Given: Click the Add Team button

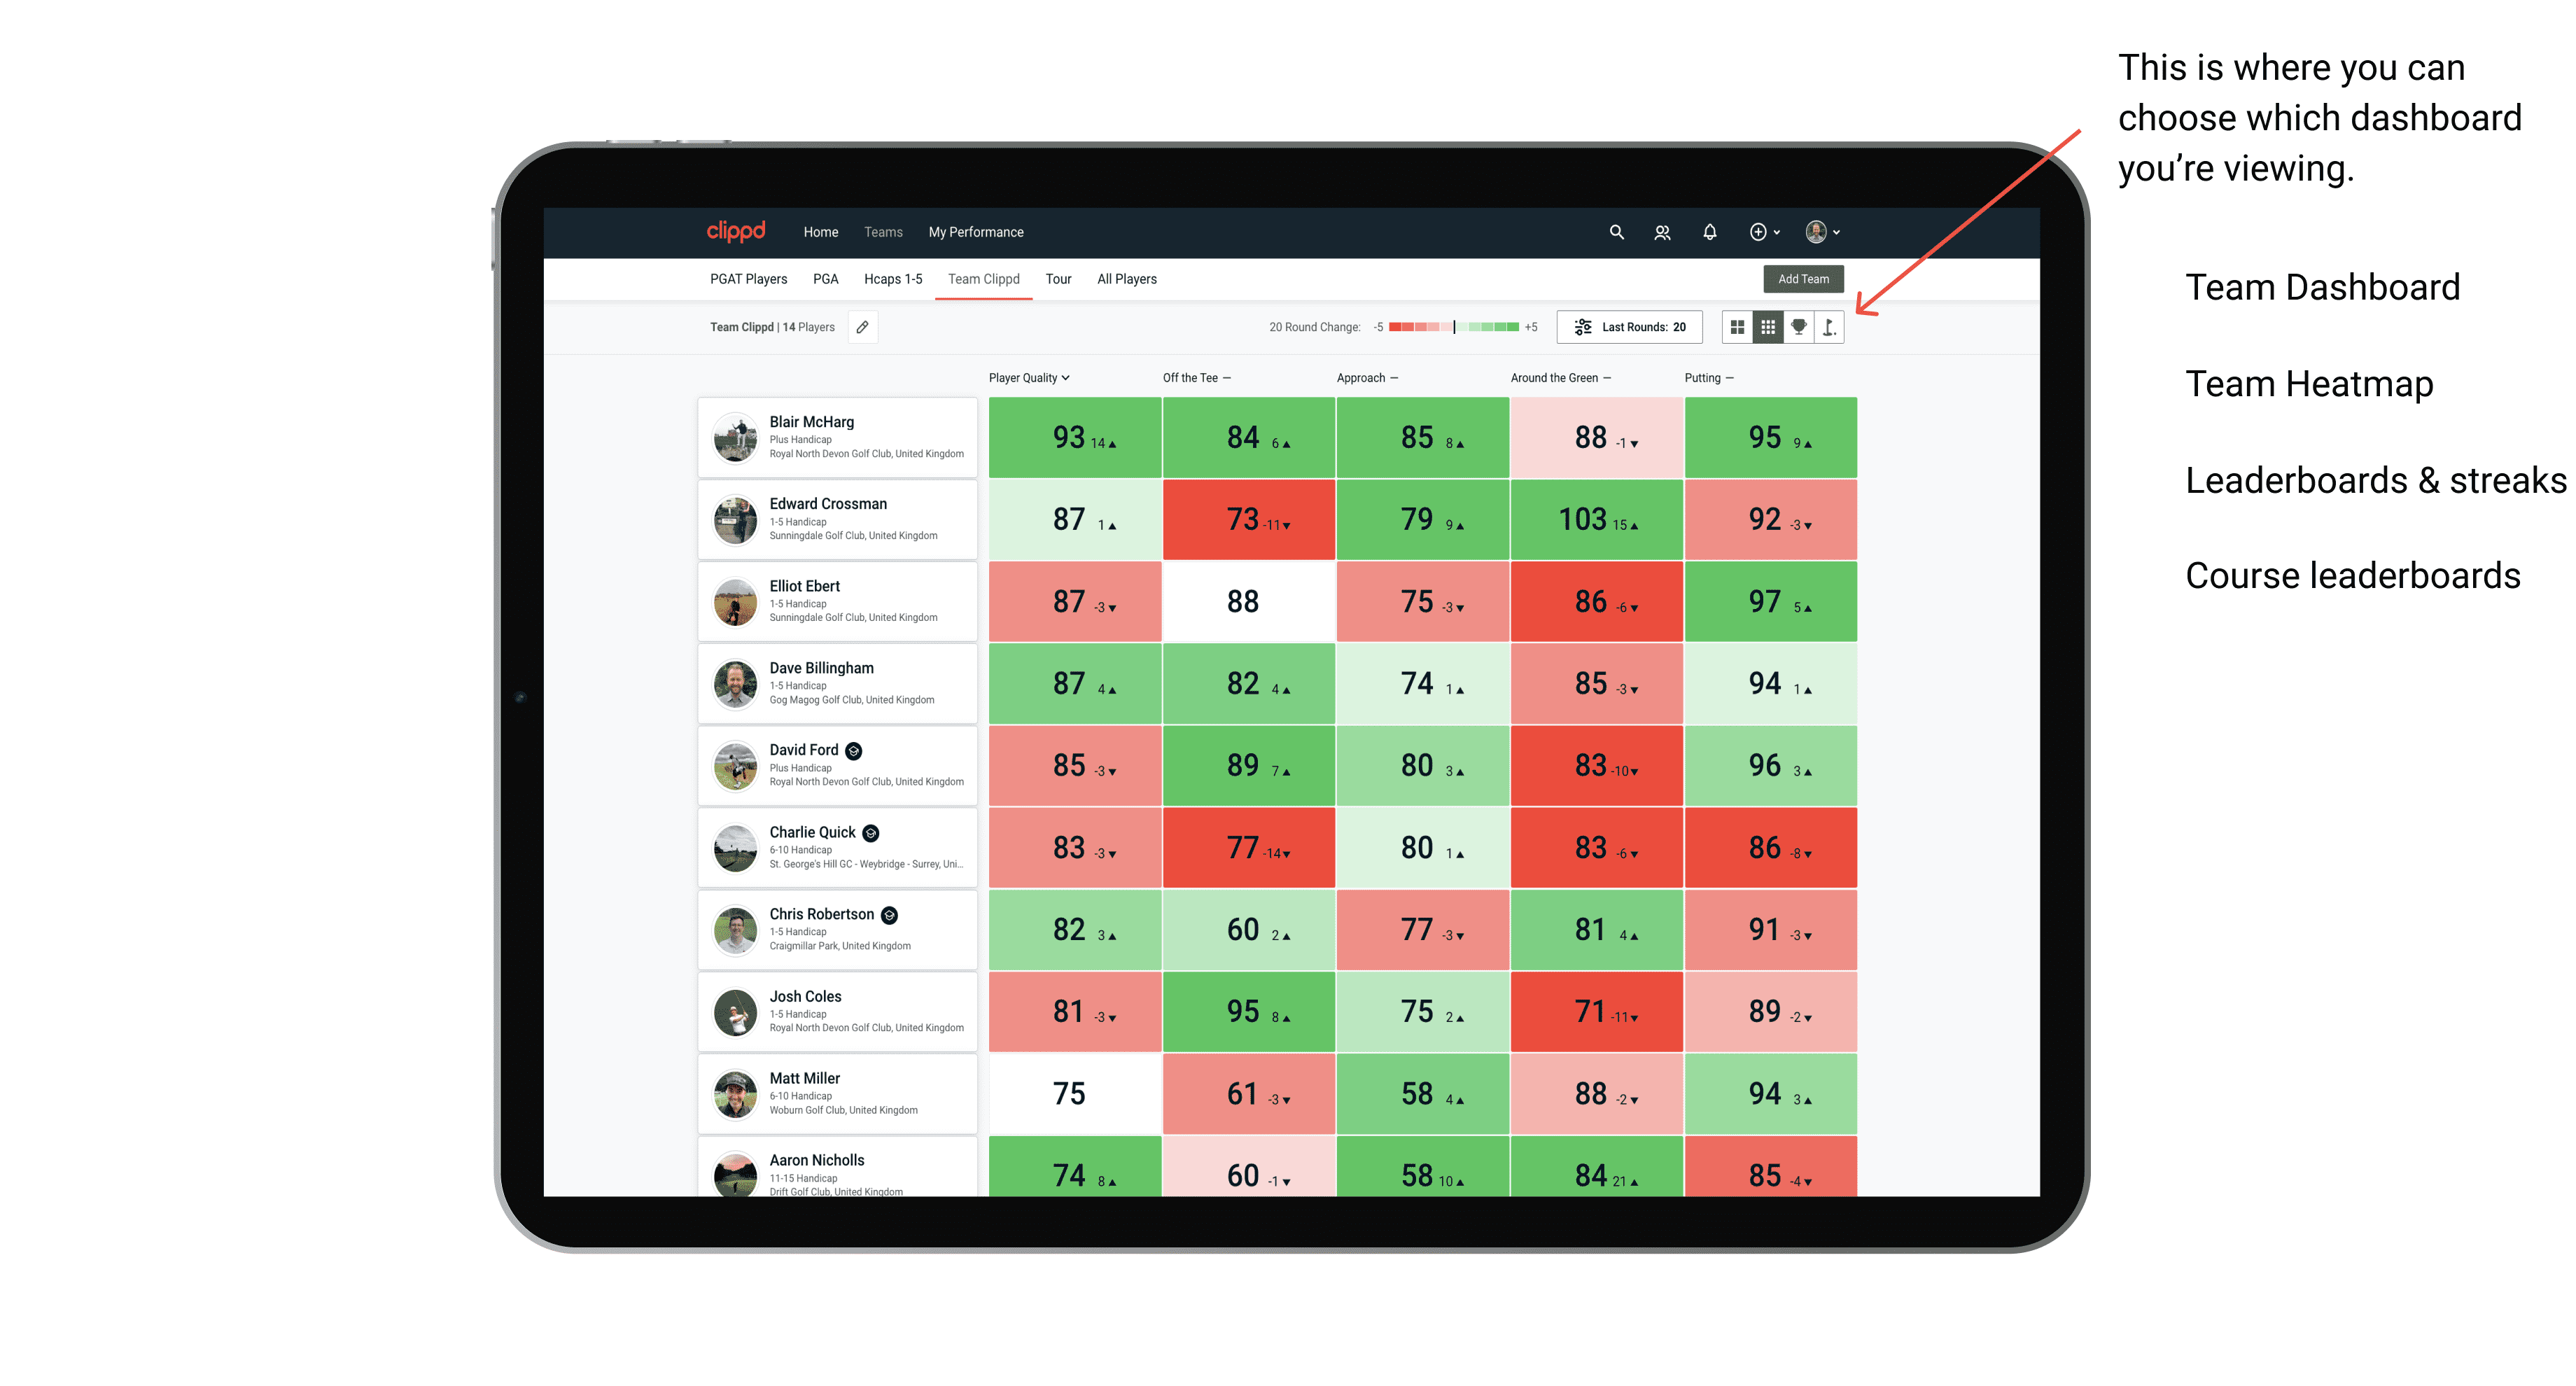Looking at the screenshot, I should coord(1805,276).
